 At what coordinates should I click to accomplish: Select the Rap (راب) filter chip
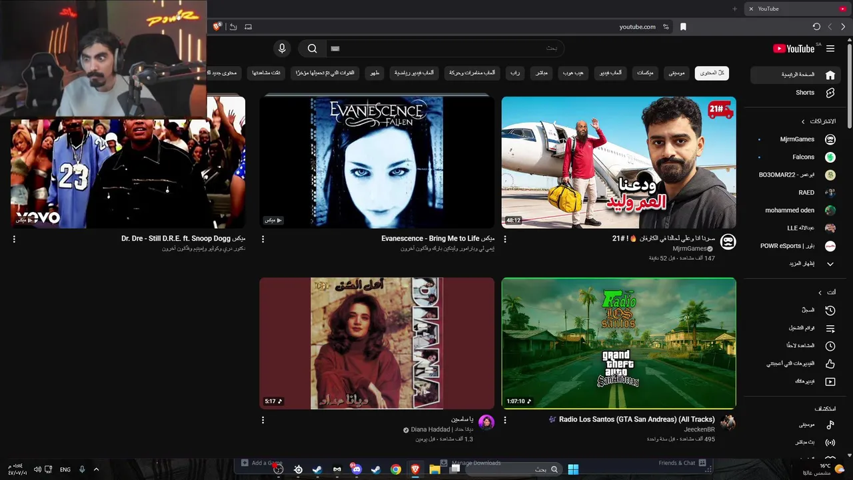pyautogui.click(x=515, y=73)
